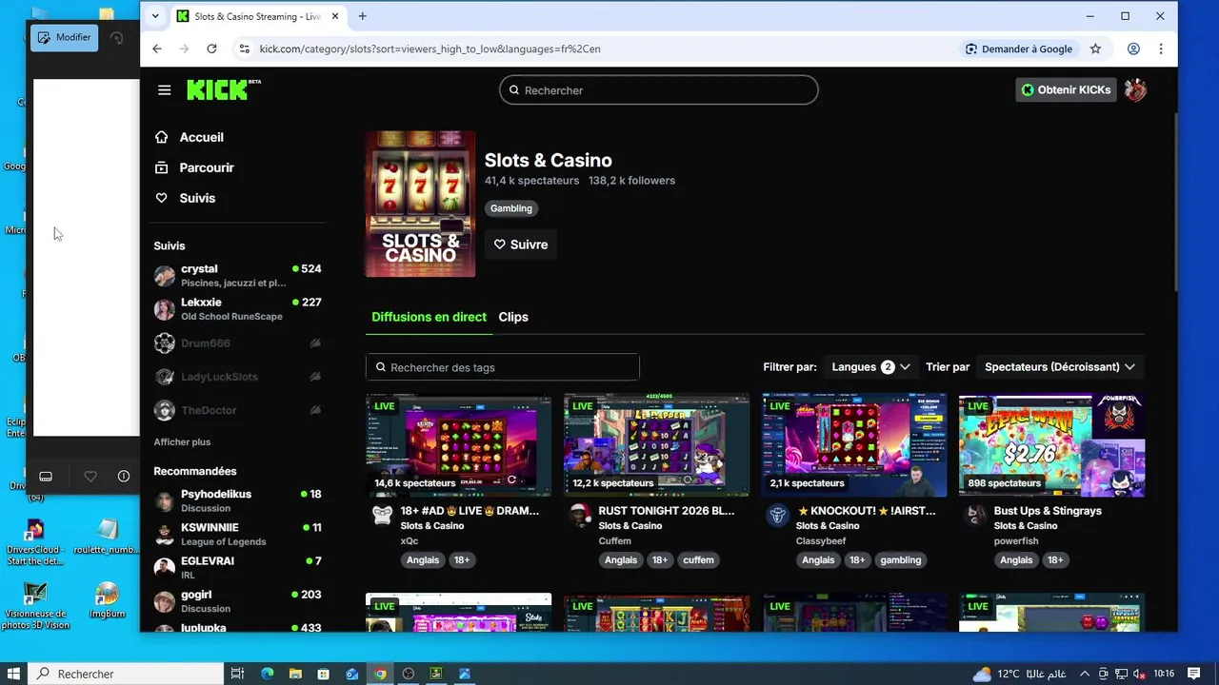The width and height of the screenshot is (1219, 685).
Task: Open the Chrome tab search dropdown
Action: 155,16
